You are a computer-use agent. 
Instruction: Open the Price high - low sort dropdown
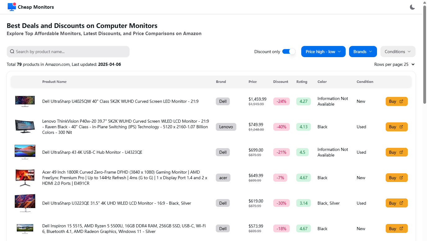323,52
